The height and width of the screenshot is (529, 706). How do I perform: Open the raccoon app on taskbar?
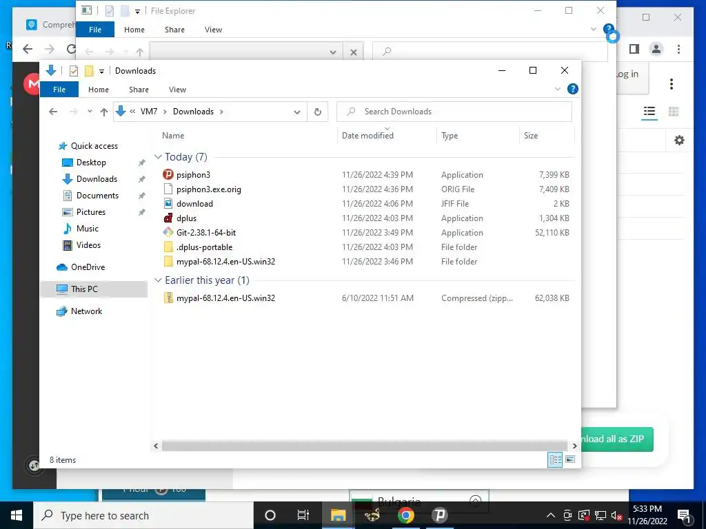click(372, 515)
